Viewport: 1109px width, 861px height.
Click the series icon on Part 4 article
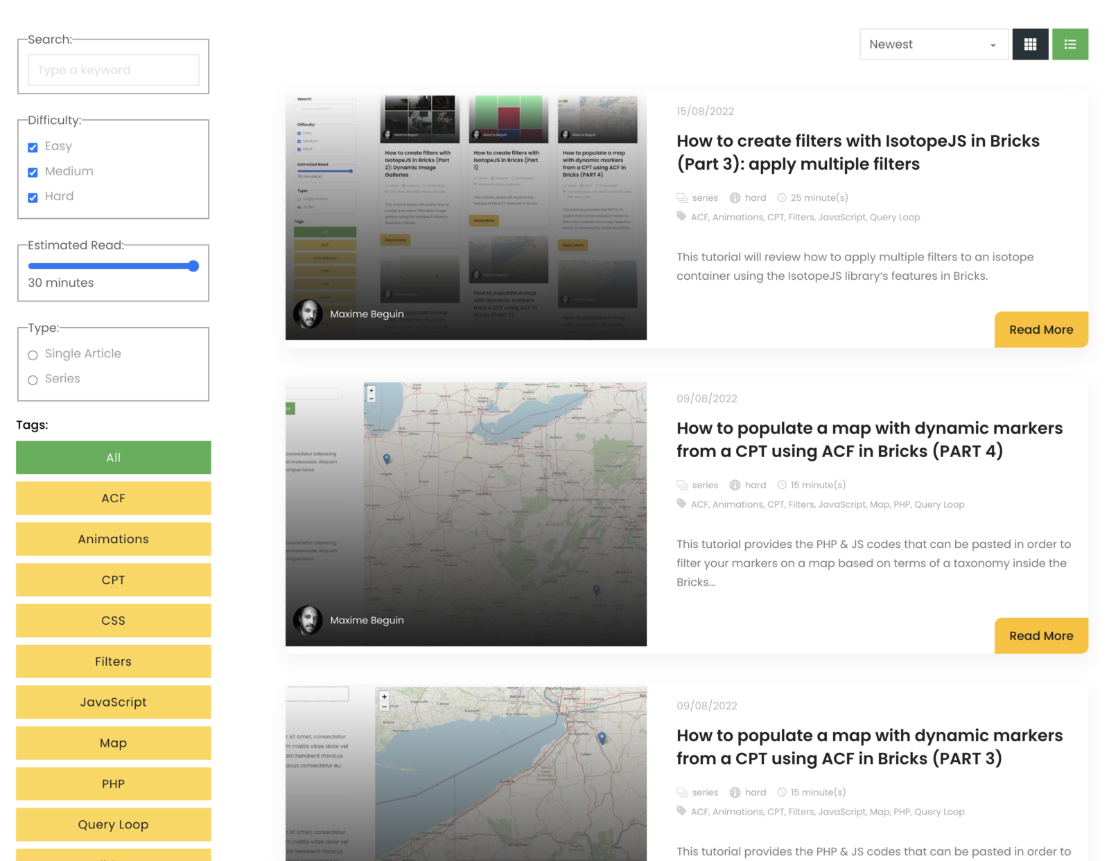(x=682, y=486)
